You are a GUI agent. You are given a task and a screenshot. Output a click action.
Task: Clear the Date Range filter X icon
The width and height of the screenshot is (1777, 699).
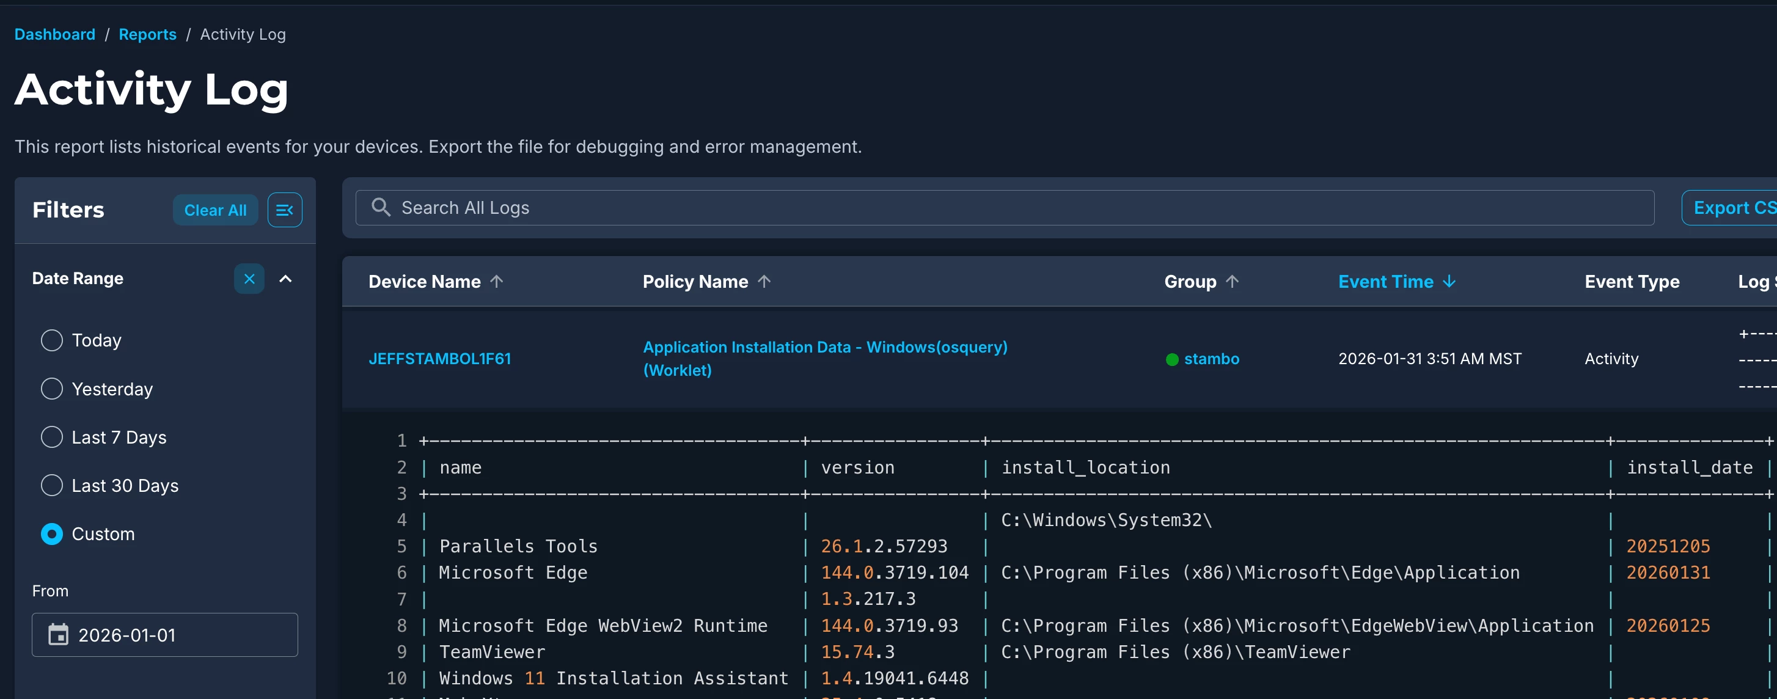(x=249, y=279)
